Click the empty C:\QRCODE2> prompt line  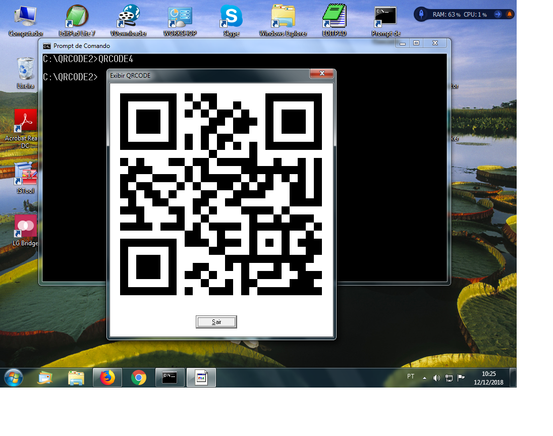[70, 77]
